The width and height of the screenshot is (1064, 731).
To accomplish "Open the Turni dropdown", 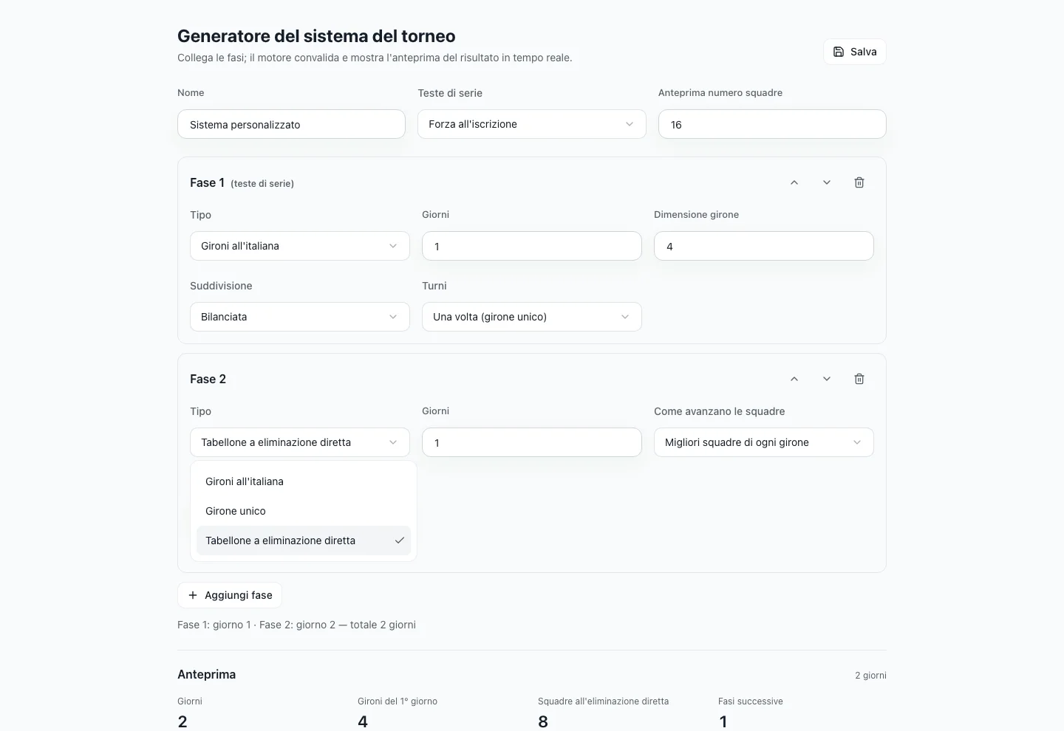I will pyautogui.click(x=532, y=317).
